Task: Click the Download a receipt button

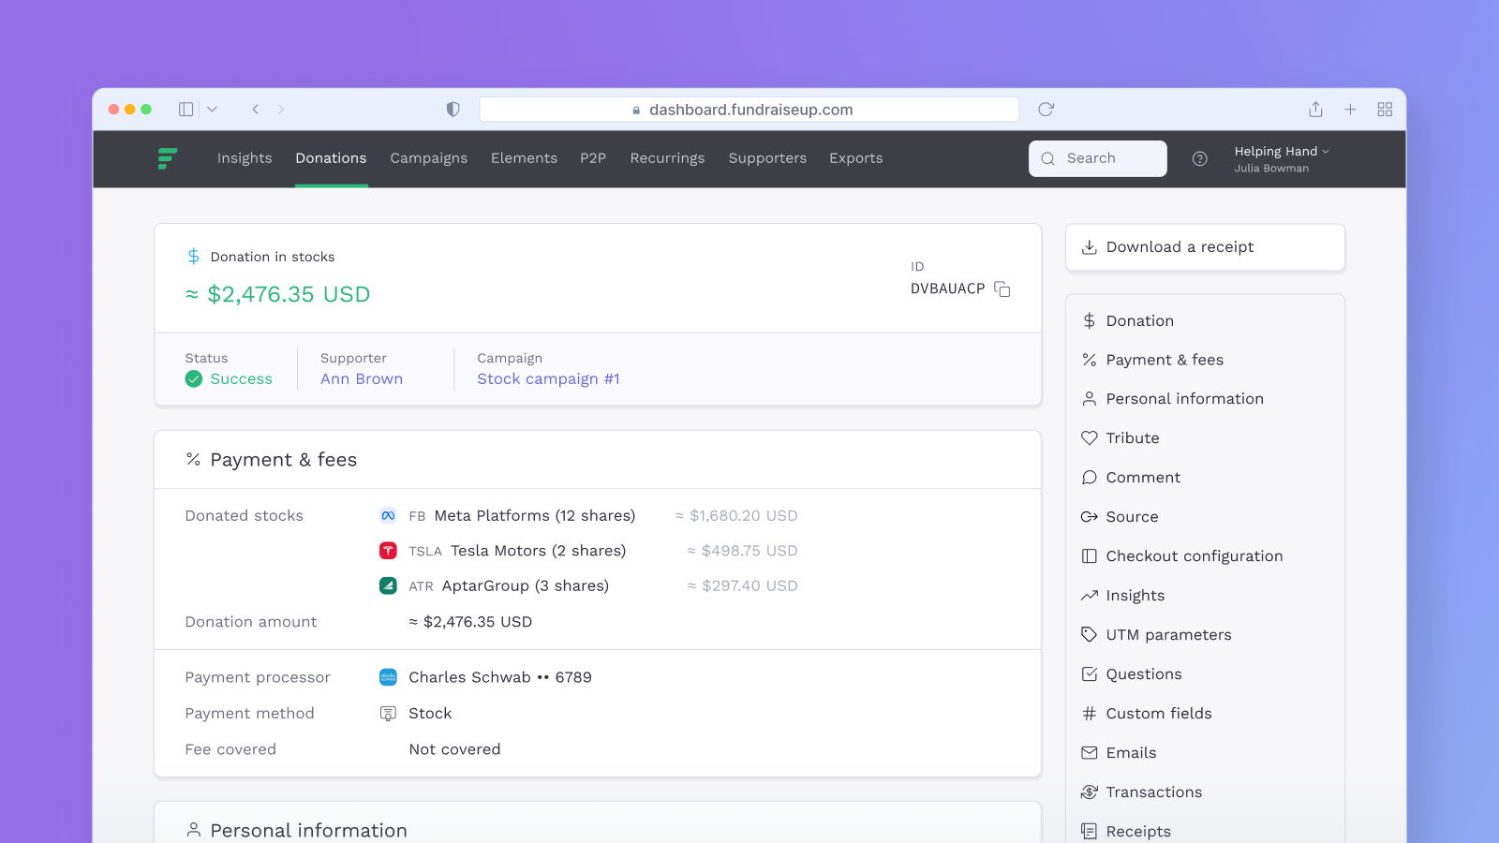Action: pyautogui.click(x=1205, y=247)
